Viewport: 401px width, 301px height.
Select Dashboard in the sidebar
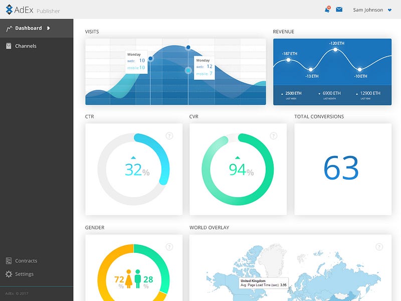coord(37,28)
